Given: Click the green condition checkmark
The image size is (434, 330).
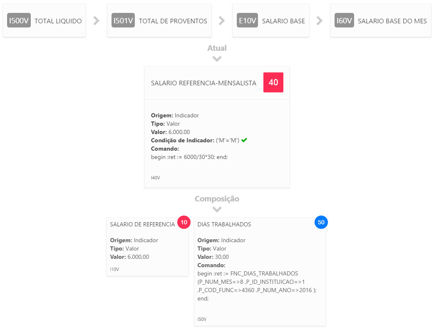Looking at the screenshot, I should coord(244,140).
